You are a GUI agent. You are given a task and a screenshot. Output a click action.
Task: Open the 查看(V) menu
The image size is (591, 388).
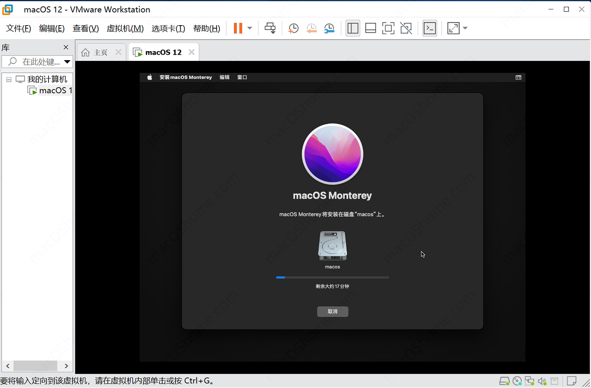coord(85,28)
